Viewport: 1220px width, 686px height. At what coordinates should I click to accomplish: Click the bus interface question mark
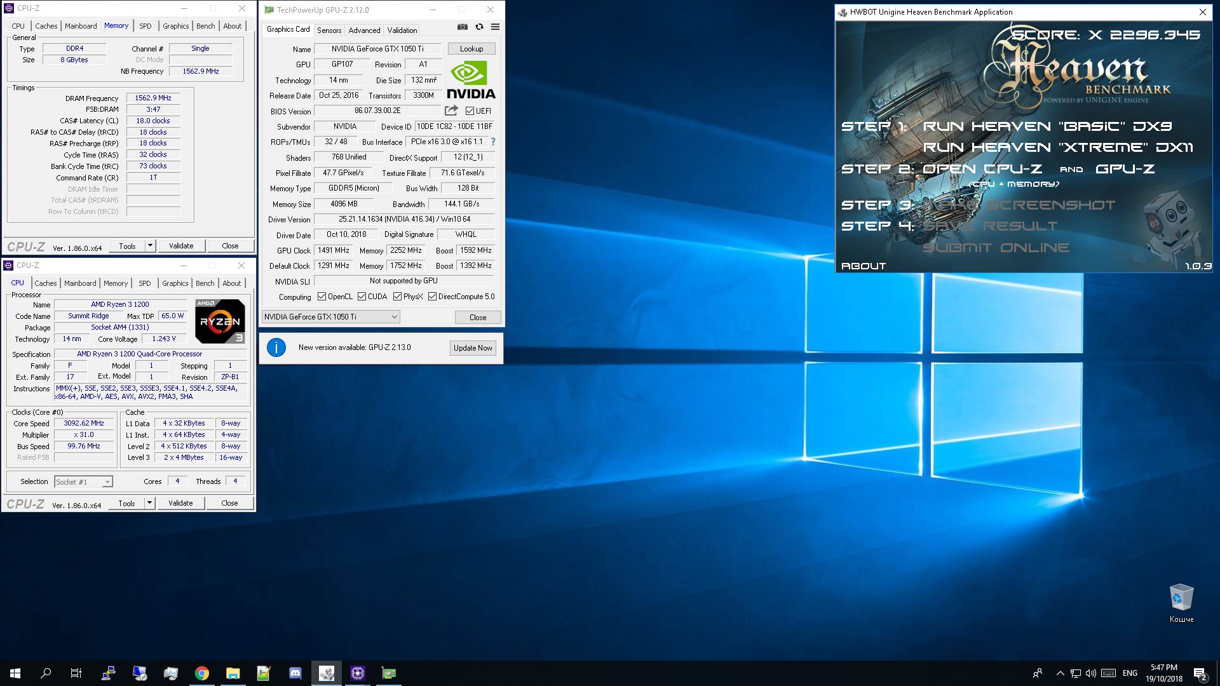point(493,142)
